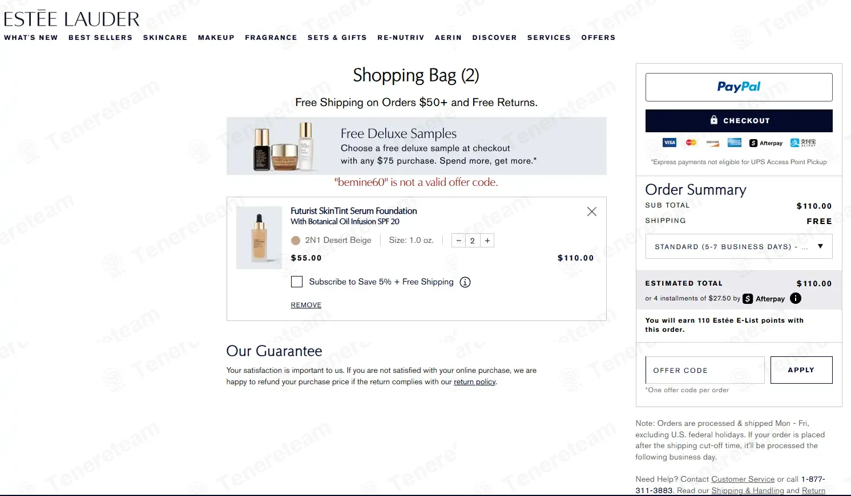The image size is (851, 496).
Task: Open the Re-Nutriv menu
Action: coord(401,38)
